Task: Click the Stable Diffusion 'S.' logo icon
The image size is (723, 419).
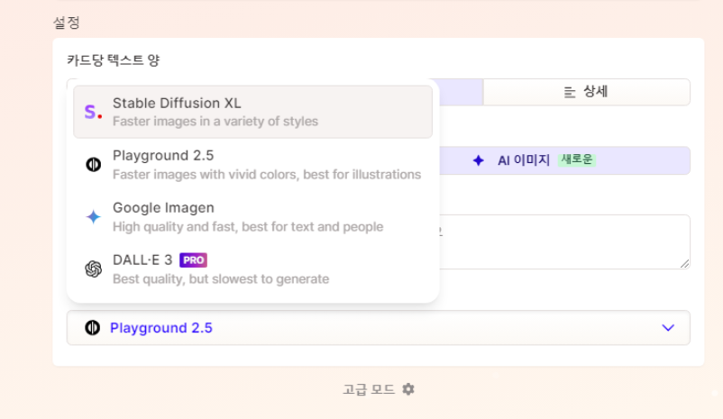Action: point(93,112)
